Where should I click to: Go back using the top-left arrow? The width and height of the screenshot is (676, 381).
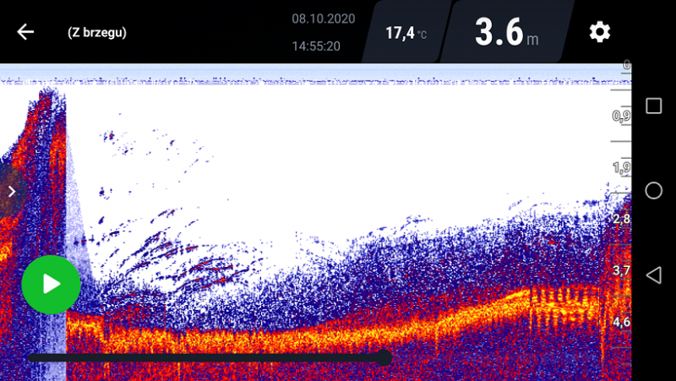(x=25, y=32)
